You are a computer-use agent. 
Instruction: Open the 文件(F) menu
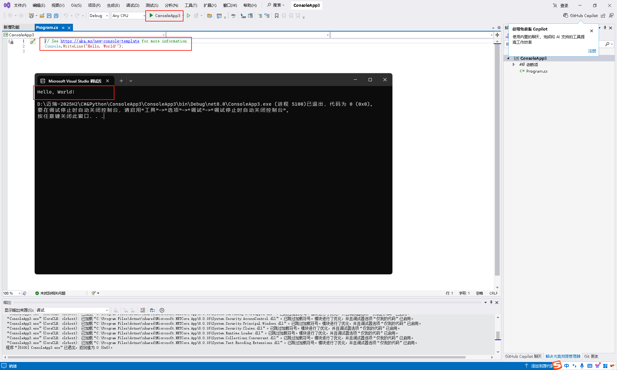[20, 5]
